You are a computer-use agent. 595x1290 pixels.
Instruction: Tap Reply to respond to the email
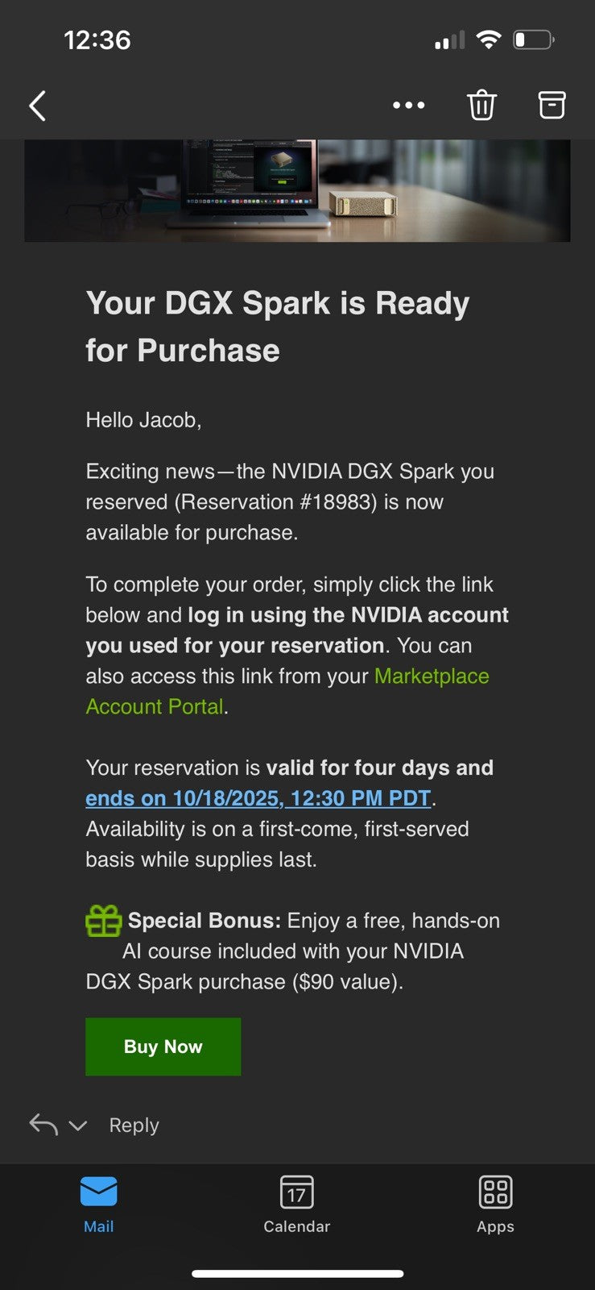(133, 1124)
